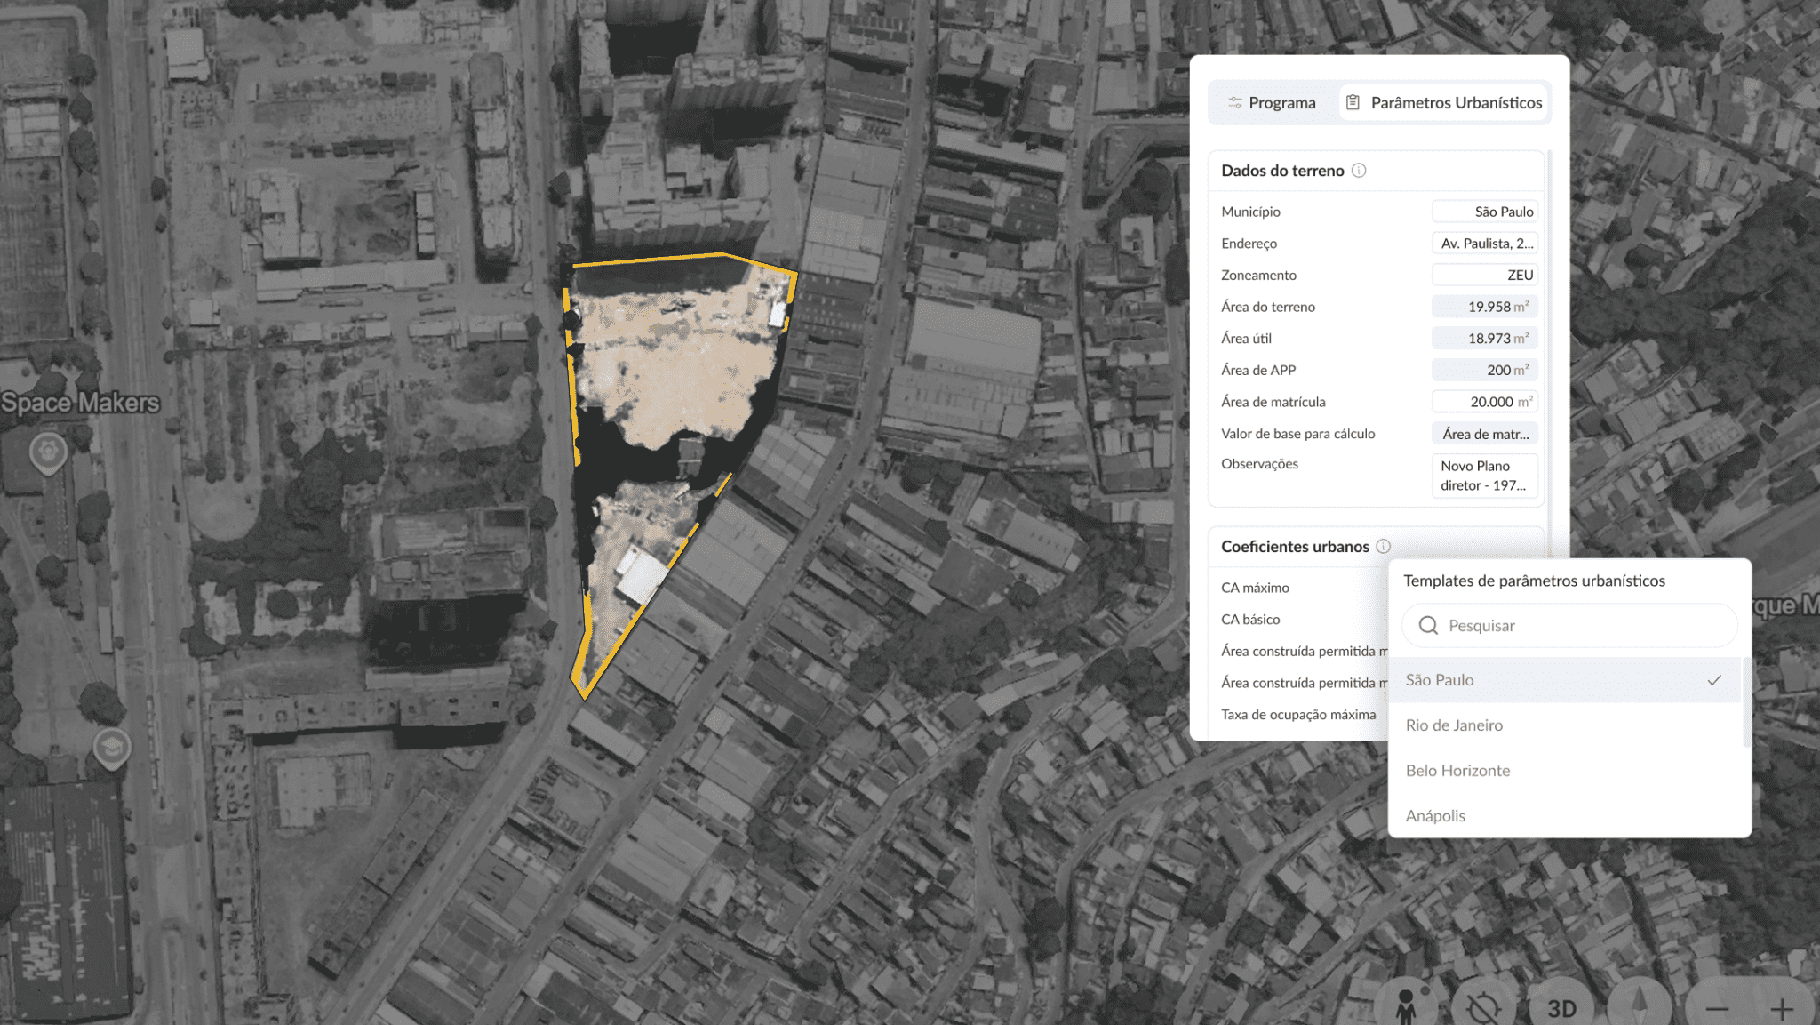This screenshot has width=1820, height=1025.
Task: Switch to the Programa tab
Action: 1273,102
